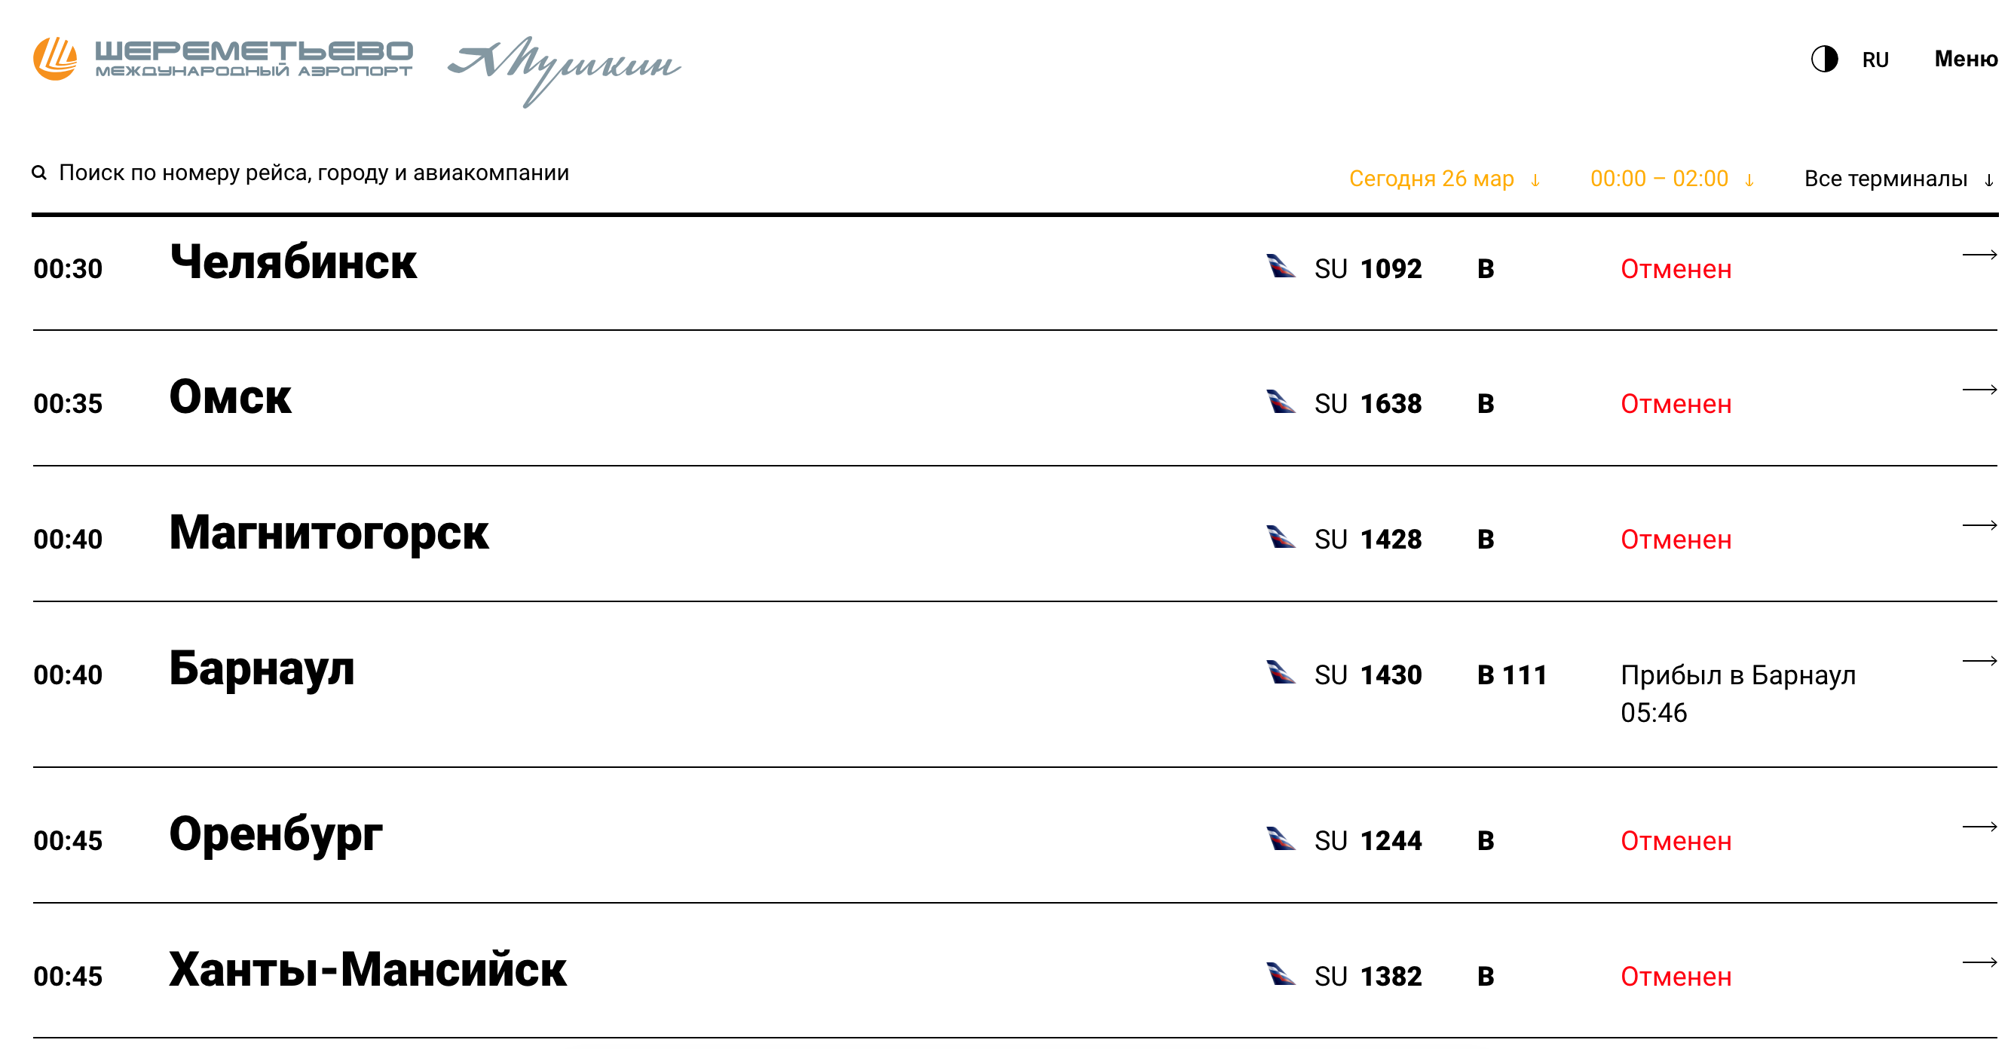Toggle the high-contrast mode icon
The image size is (2014, 1049).
[x=1823, y=60]
